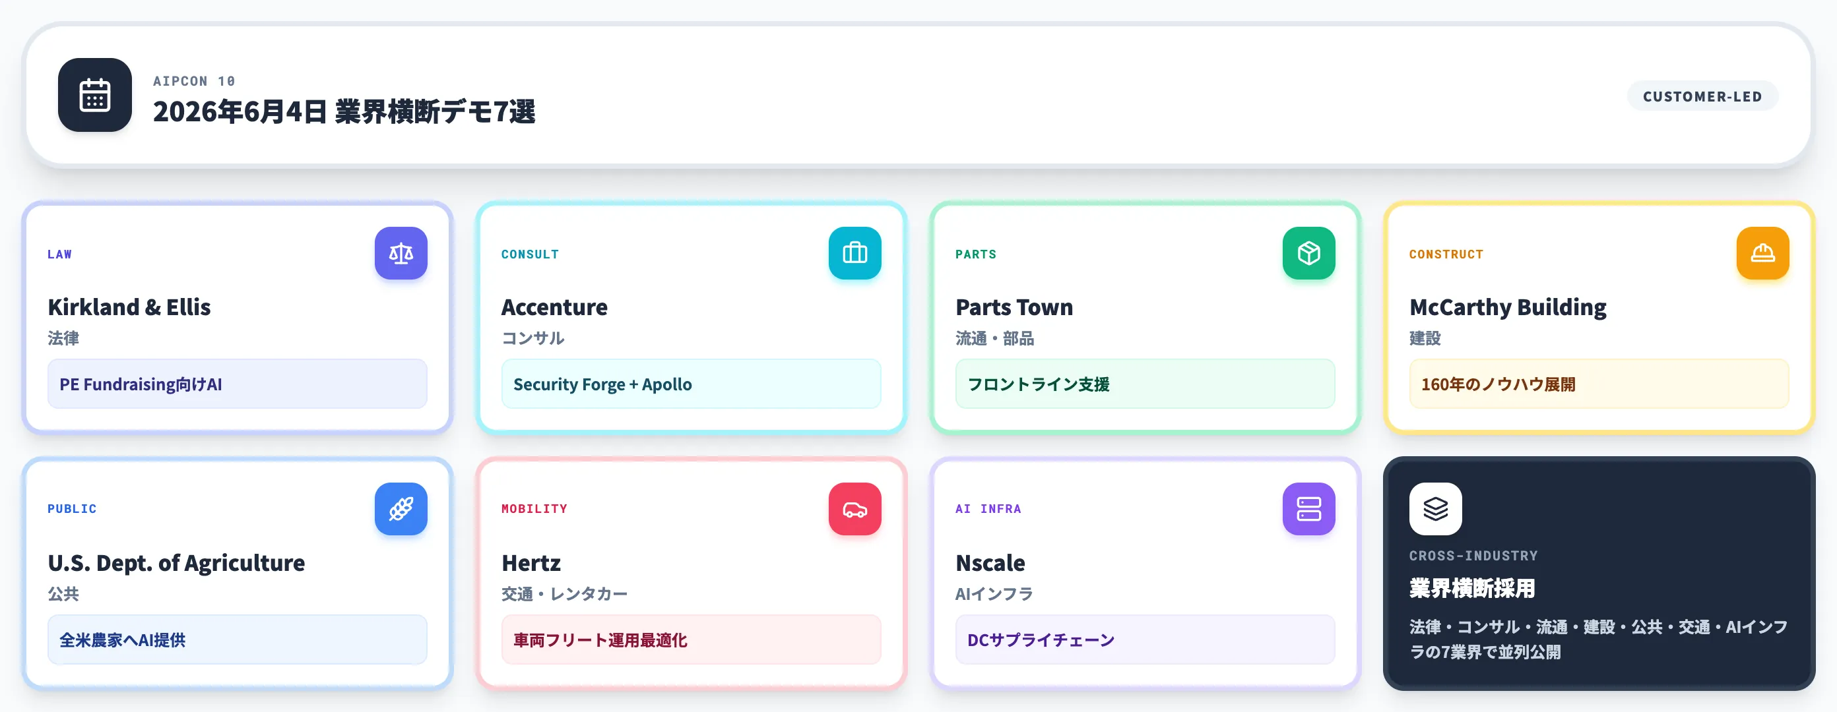Click the scales icon on Kirkland & Ellis card
Image resolution: width=1837 pixels, height=712 pixels.
coord(401,253)
